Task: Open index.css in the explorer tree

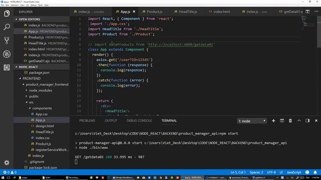Action: 42,138
